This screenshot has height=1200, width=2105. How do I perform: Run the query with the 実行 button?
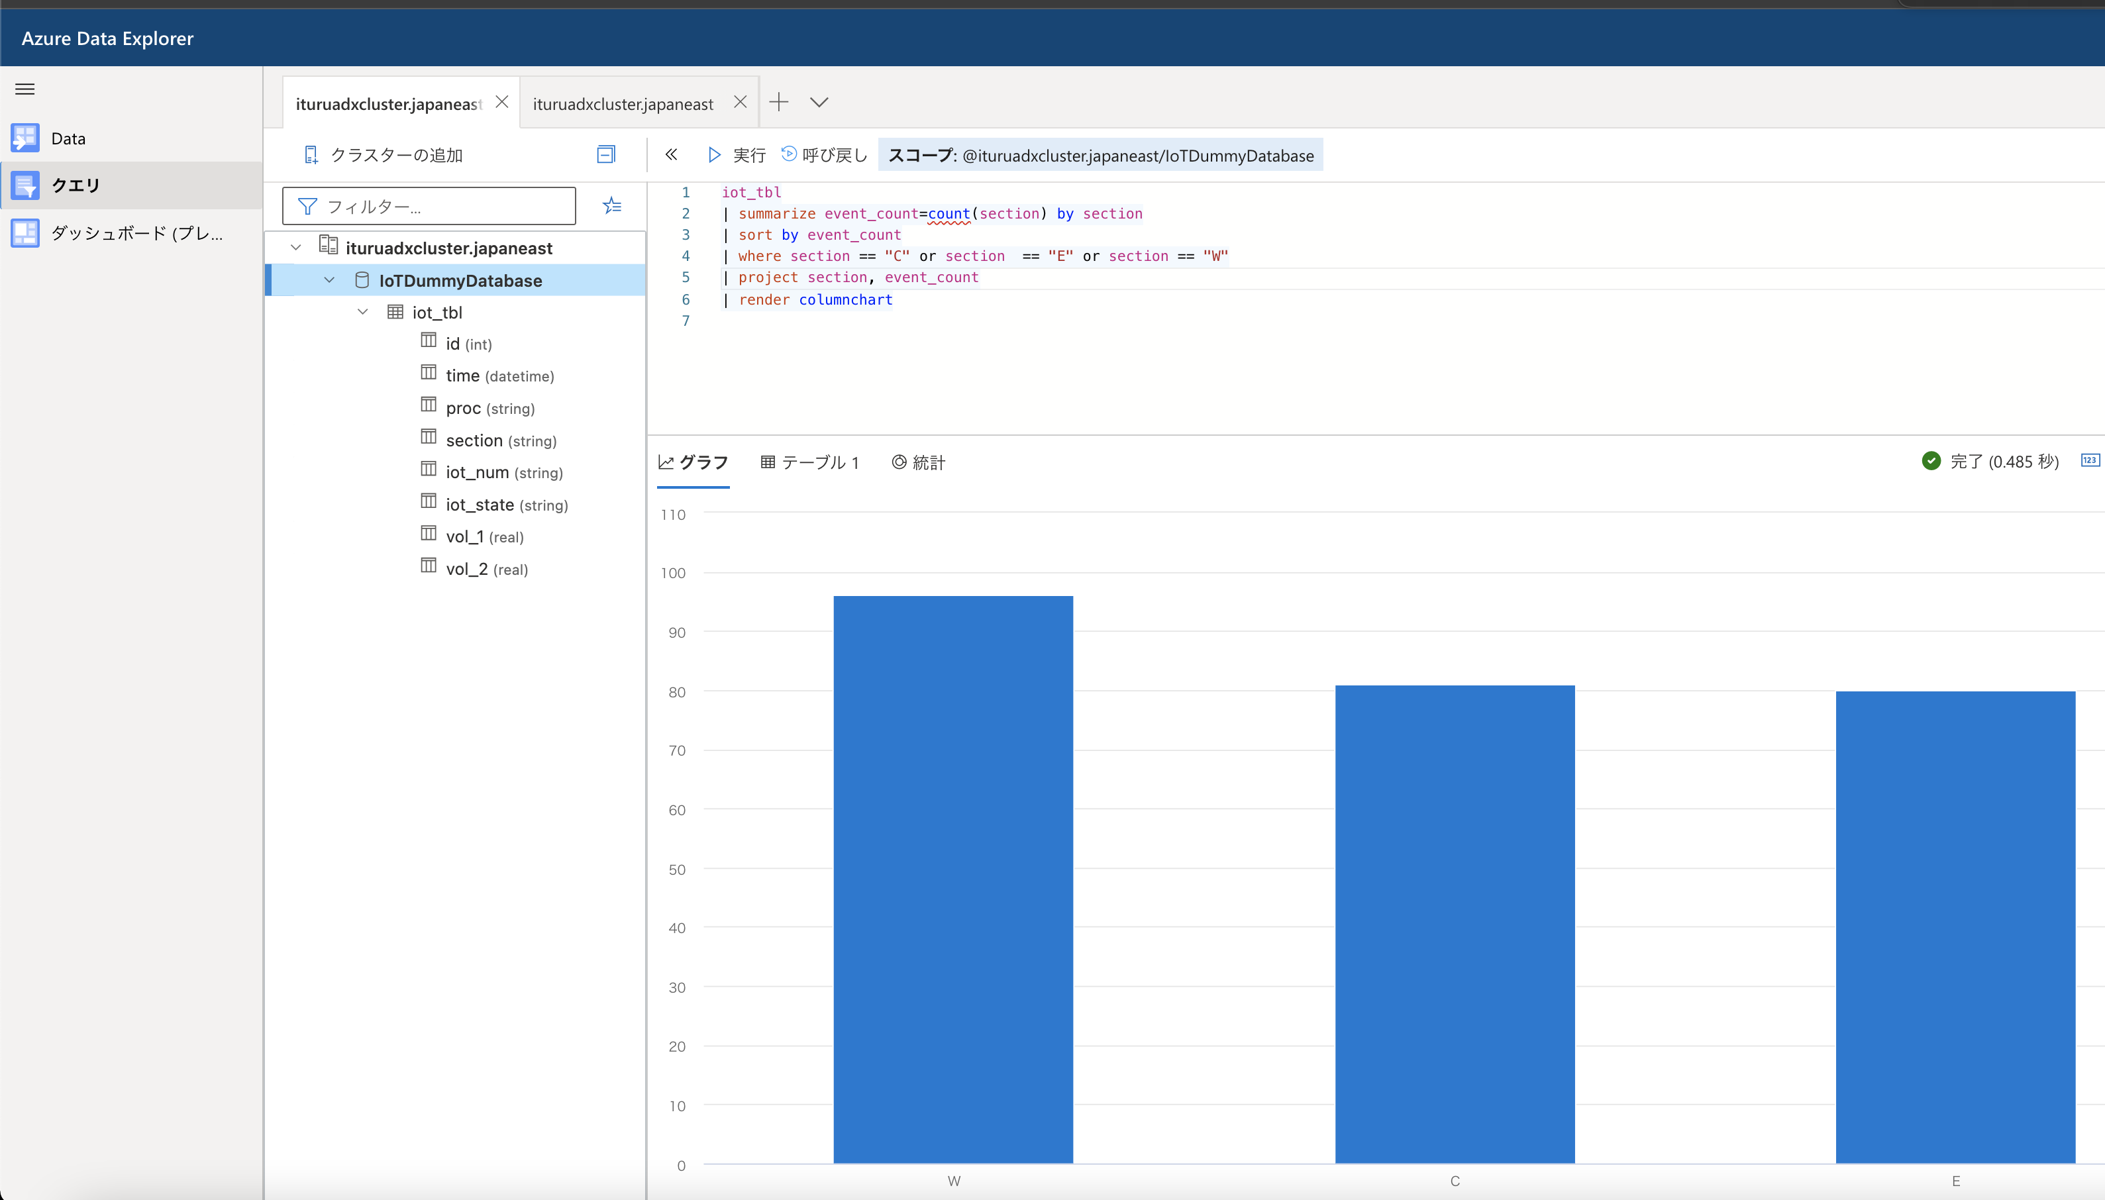[x=737, y=155]
